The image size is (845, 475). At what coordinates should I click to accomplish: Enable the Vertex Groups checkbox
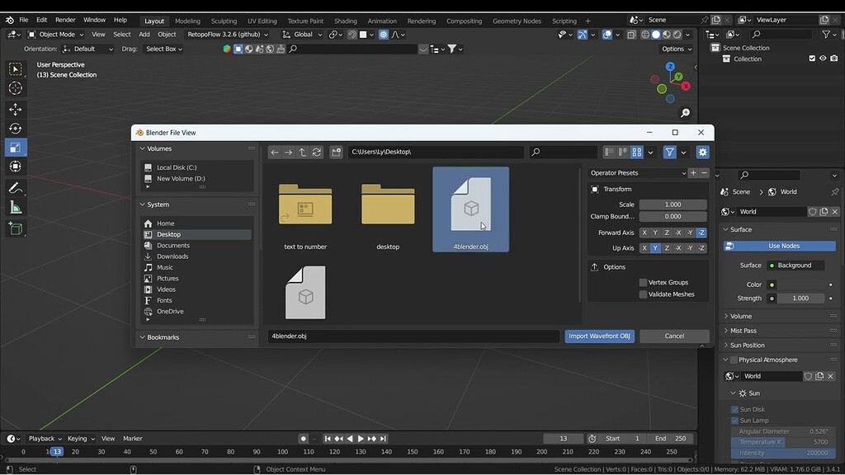641,282
